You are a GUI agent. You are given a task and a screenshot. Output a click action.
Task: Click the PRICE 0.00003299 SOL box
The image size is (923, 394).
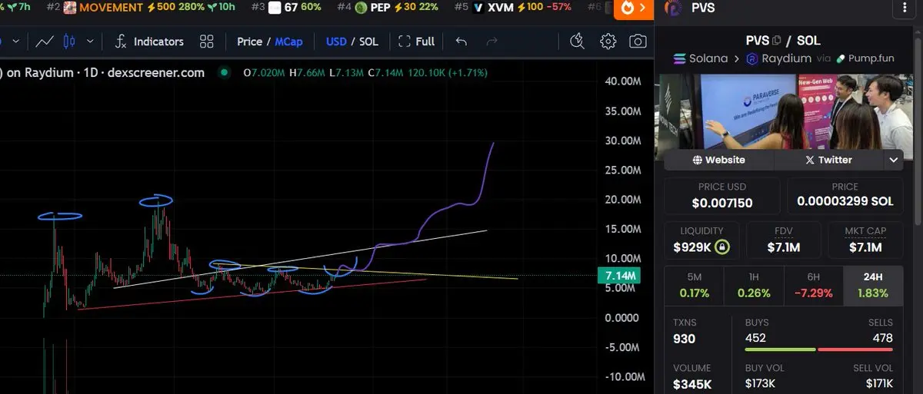845,196
